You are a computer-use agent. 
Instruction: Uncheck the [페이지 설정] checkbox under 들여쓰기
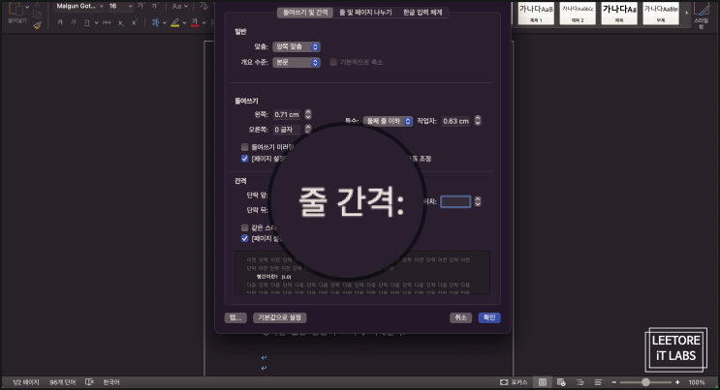pyautogui.click(x=245, y=159)
